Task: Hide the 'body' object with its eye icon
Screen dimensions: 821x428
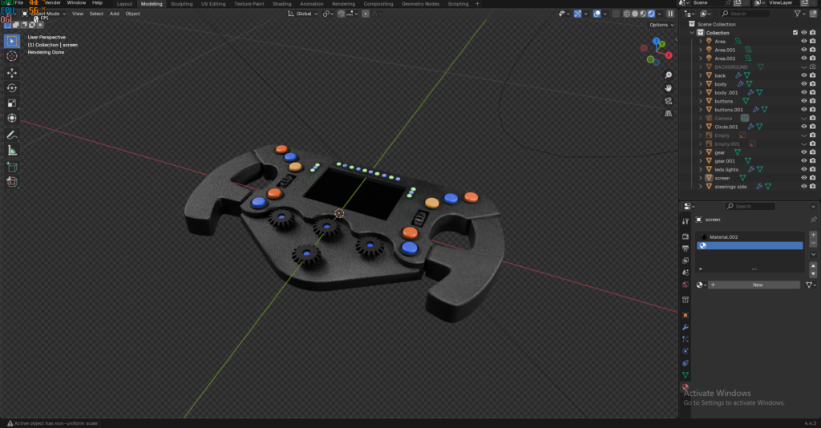Action: point(803,84)
